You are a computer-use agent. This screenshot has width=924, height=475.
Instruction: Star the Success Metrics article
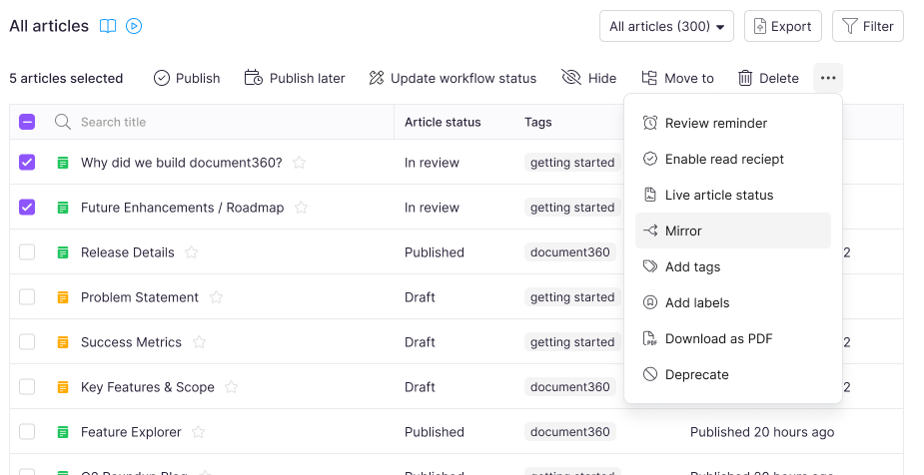click(199, 342)
